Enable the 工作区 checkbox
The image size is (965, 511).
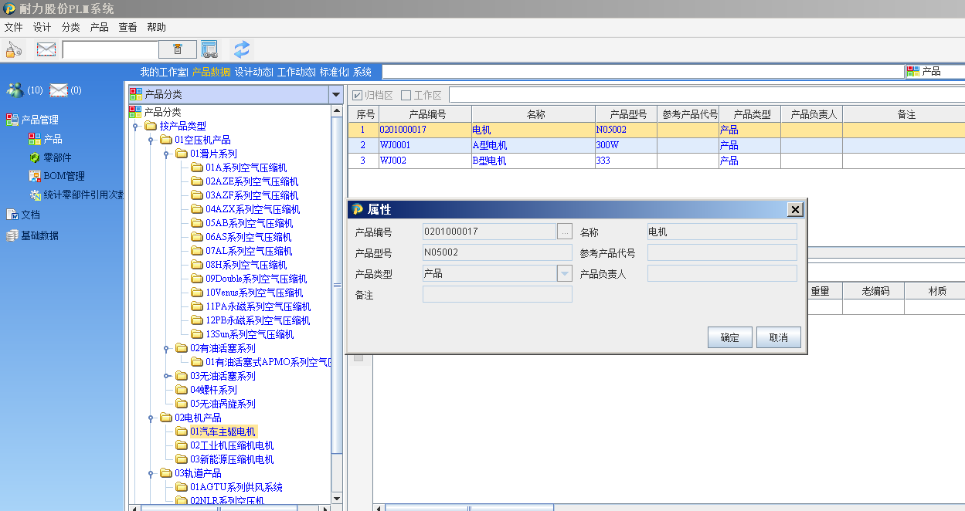point(406,95)
